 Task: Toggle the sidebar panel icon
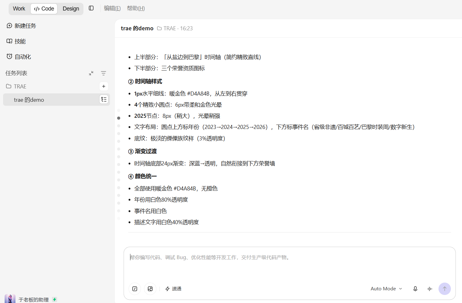point(91,8)
